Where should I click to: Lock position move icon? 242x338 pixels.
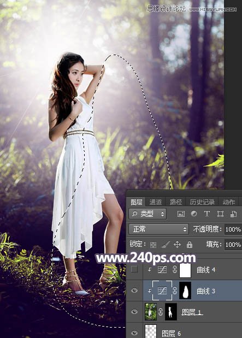(x=177, y=245)
